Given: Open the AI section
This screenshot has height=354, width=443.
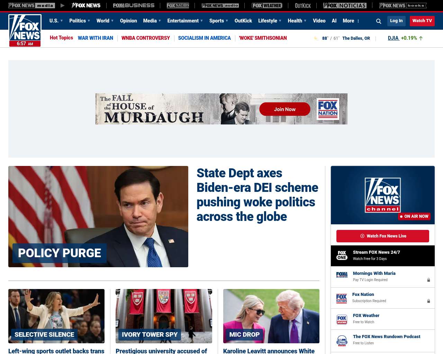Looking at the screenshot, I should [x=334, y=21].
